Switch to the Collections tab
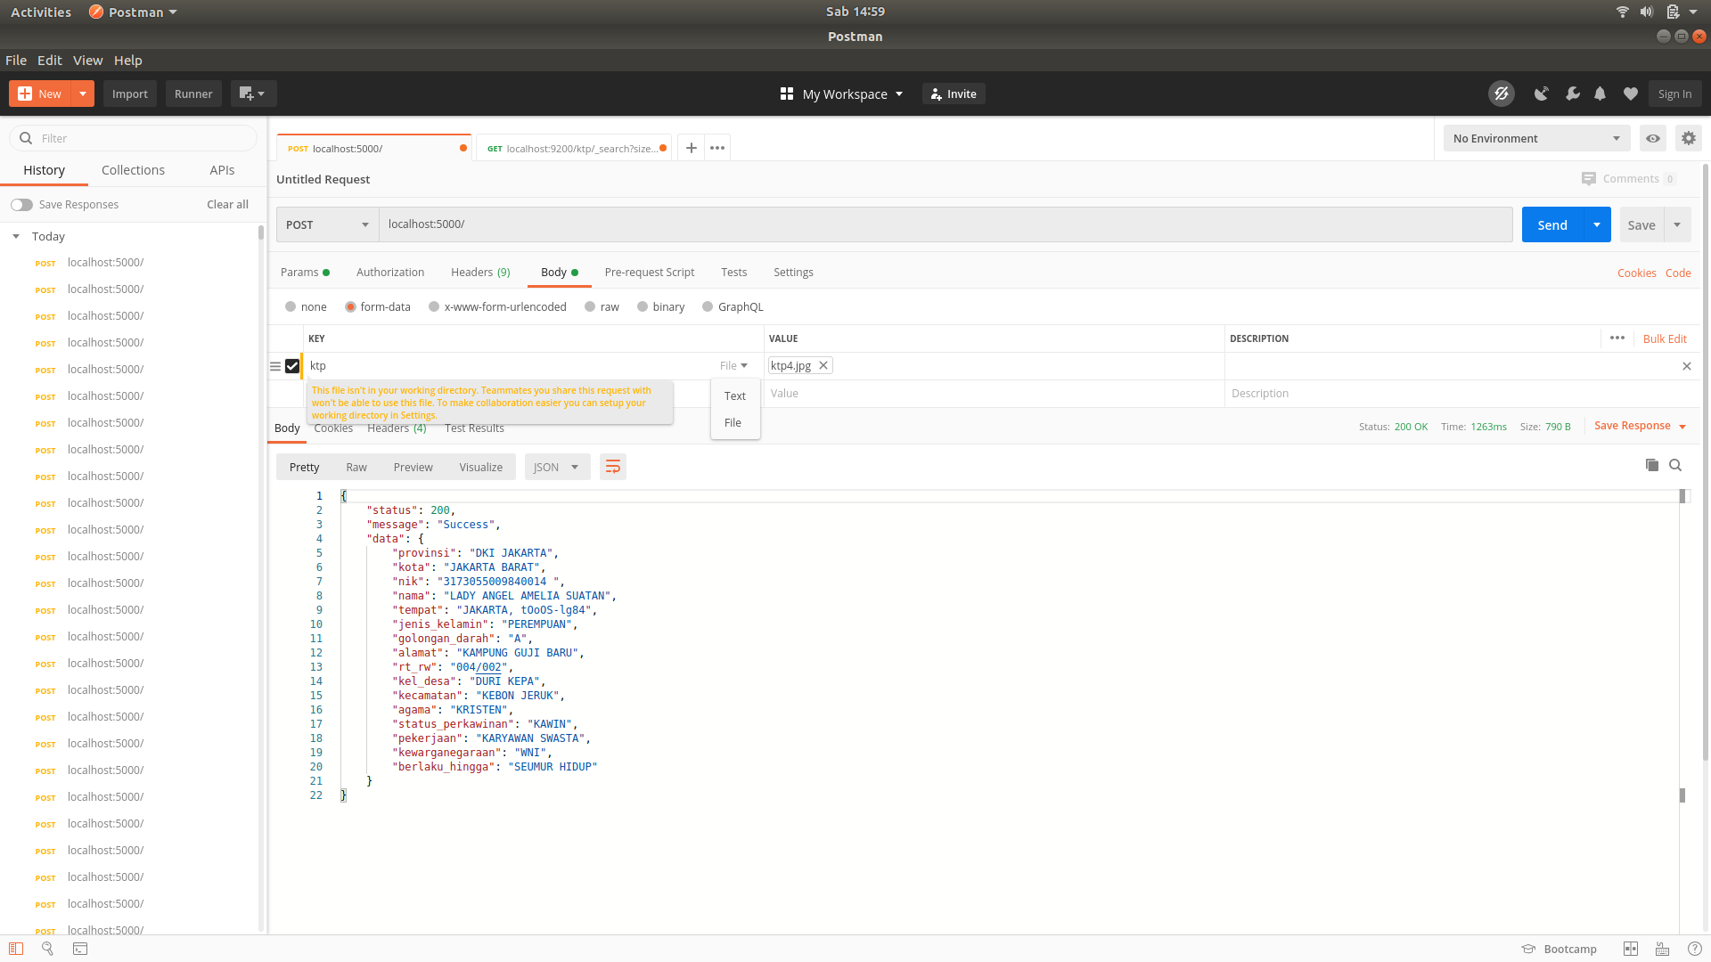The width and height of the screenshot is (1711, 962). click(x=132, y=169)
